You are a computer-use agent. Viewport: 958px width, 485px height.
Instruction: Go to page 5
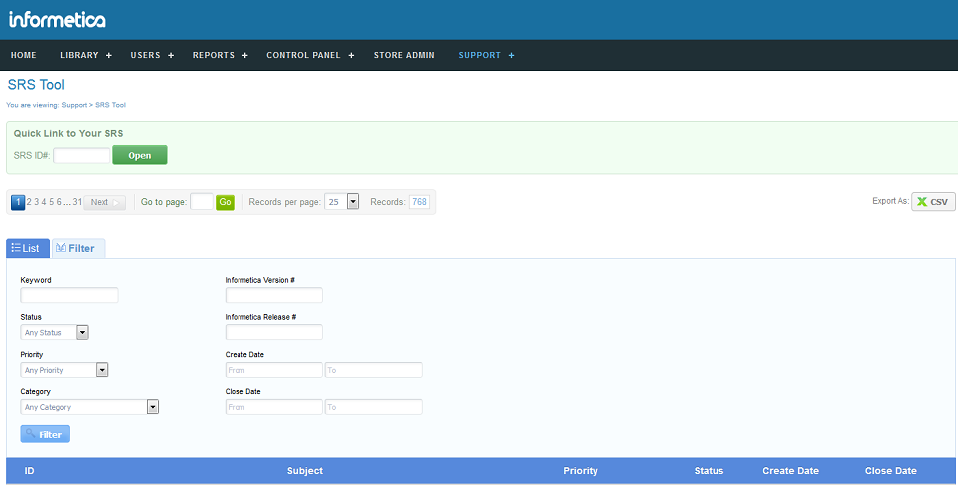point(51,202)
